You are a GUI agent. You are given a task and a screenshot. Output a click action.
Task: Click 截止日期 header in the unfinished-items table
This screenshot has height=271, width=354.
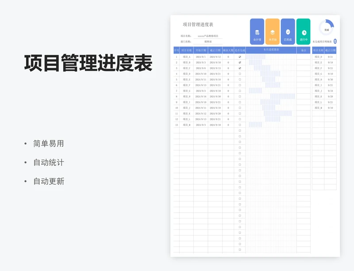[x=330, y=50]
